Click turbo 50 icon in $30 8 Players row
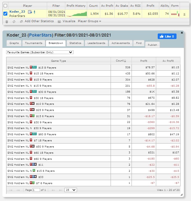Viewport: 191px width, 201px height. pos(33,92)
